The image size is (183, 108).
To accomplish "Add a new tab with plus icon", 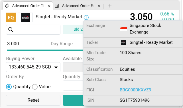I will [x=110, y=6].
